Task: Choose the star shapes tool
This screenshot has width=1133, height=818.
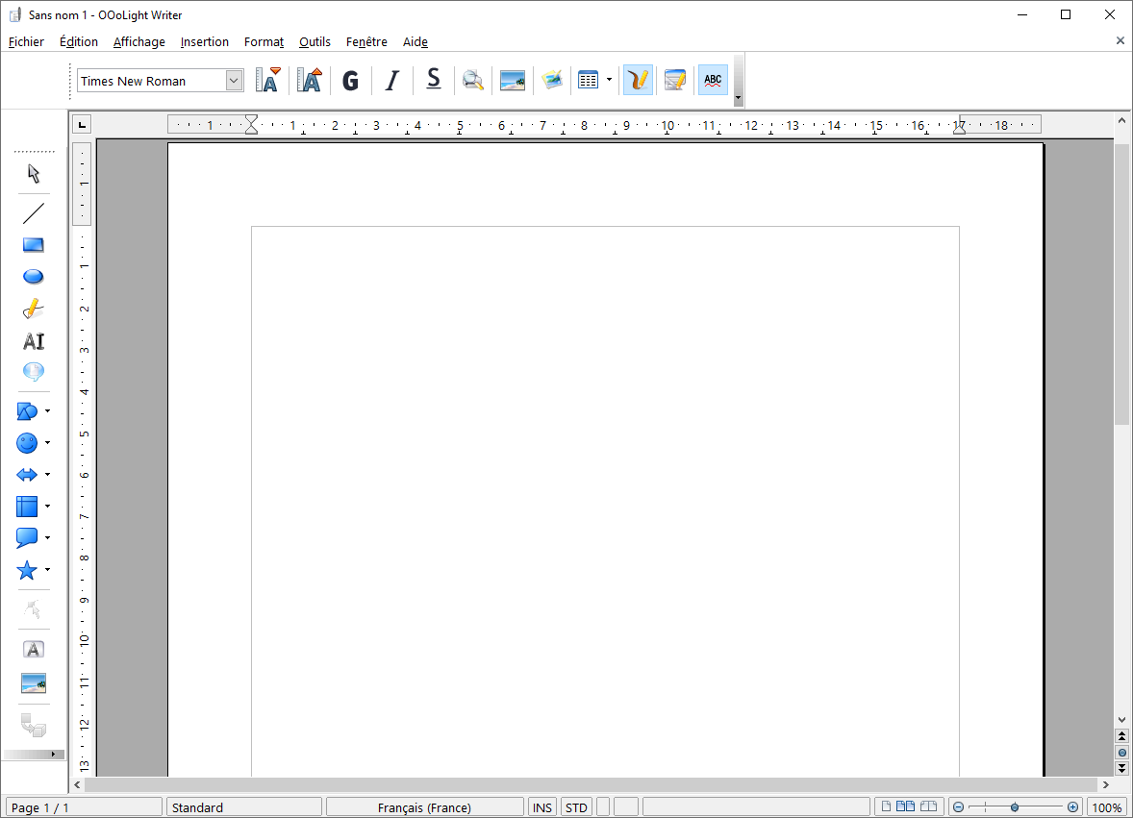Action: pyautogui.click(x=28, y=570)
